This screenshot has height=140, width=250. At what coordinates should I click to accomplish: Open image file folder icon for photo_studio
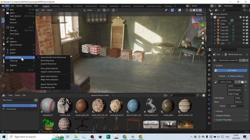point(242,82)
